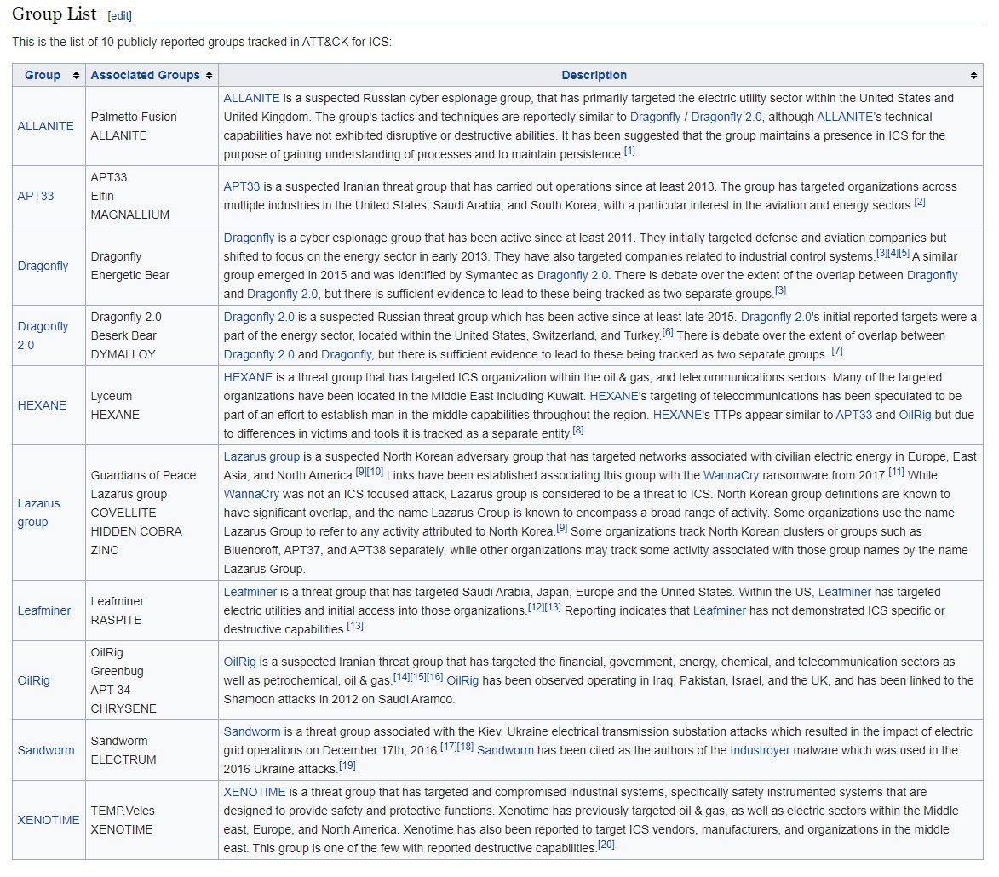Select 'MAGNALLIUM' associated group text

pyautogui.click(x=130, y=215)
